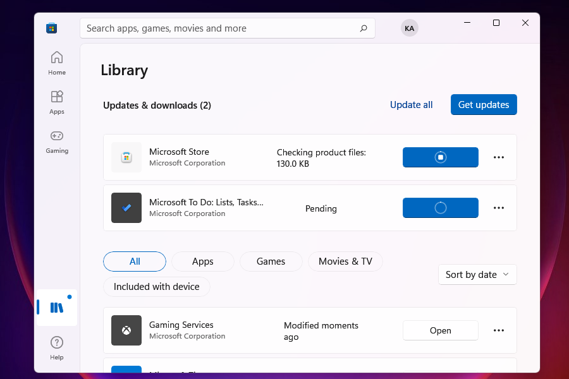Click the search apps input field

click(228, 28)
